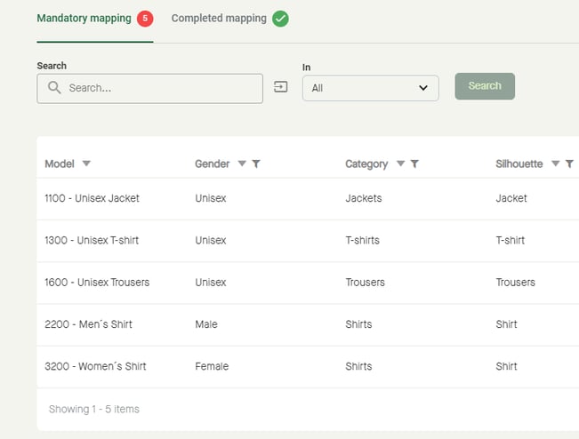The image size is (579, 439).
Task: Click the Silhouette column filter icon
Action: click(x=569, y=164)
